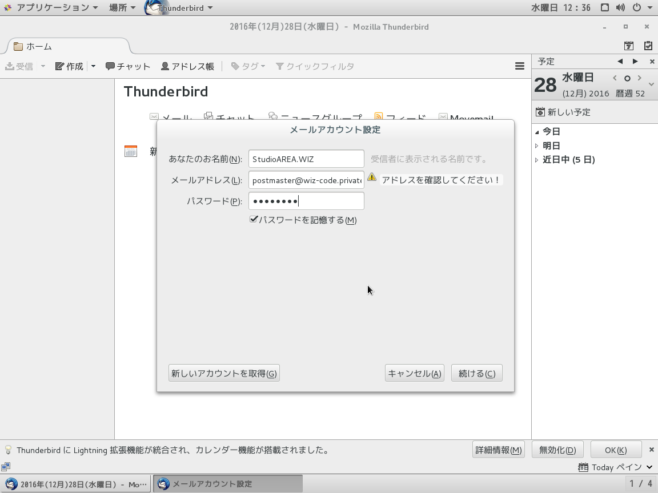Open the 受信 dropdown arrow
Viewport: 658px width, 493px height.
[43, 66]
